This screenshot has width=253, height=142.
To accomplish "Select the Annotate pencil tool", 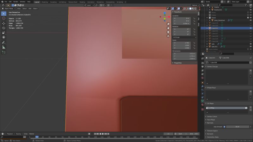I will coord(4,43).
